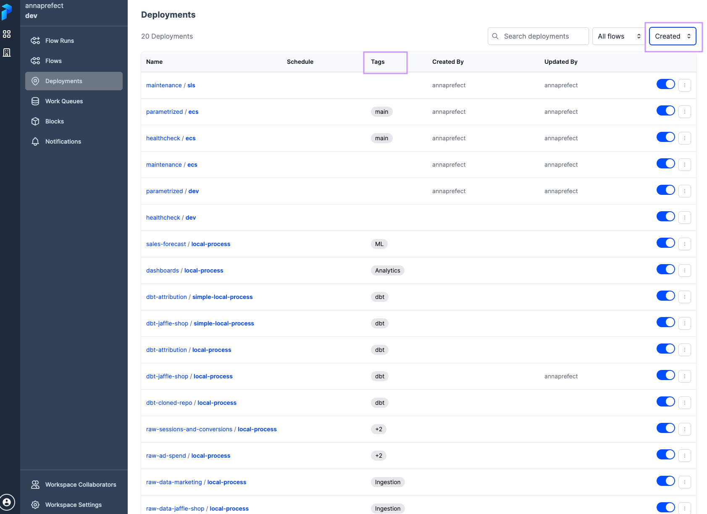Open the actions menu for parametrized/ecs
The image size is (707, 514).
pos(685,111)
